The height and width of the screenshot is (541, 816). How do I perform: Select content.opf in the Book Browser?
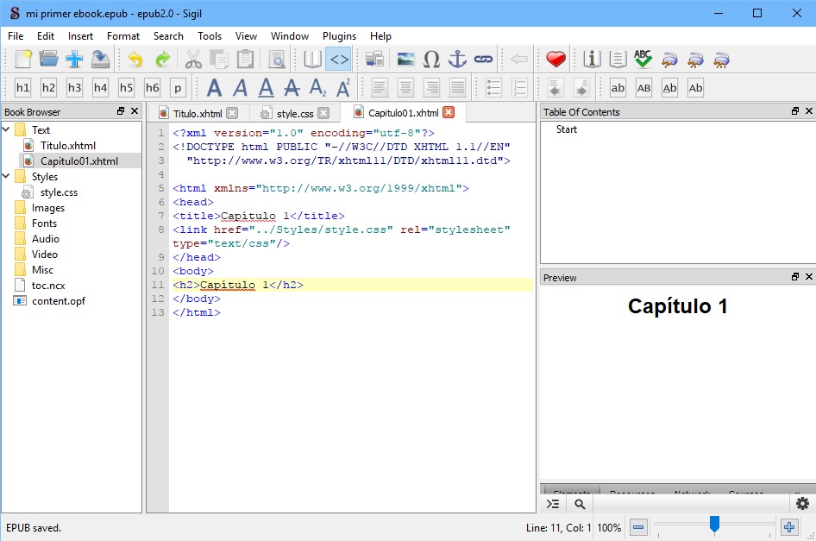58,301
